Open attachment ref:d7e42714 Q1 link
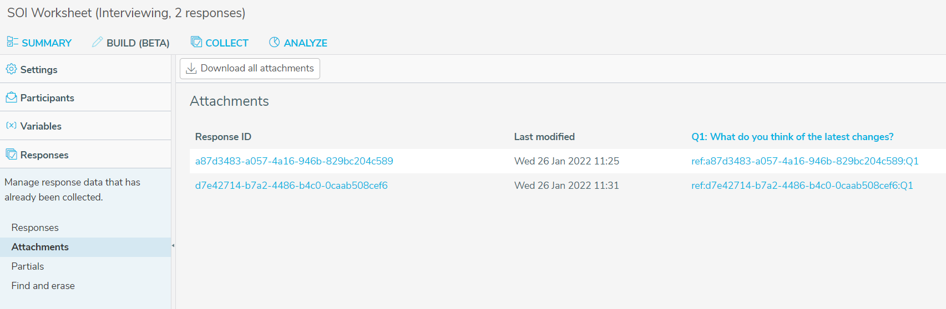Image resolution: width=946 pixels, height=309 pixels. pos(802,186)
